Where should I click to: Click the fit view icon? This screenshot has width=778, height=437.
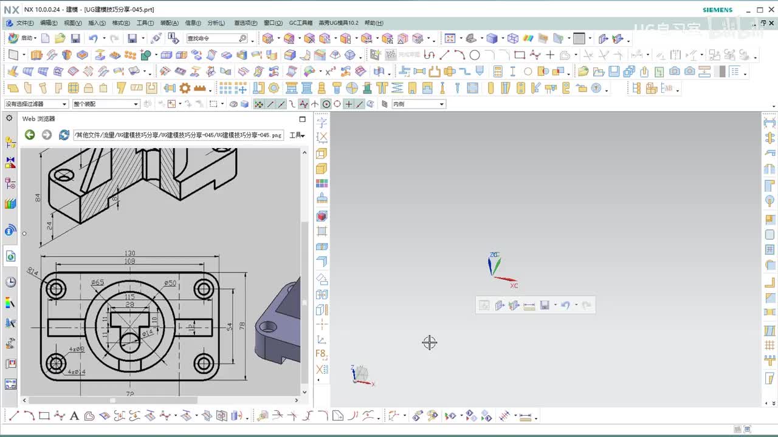(450, 38)
